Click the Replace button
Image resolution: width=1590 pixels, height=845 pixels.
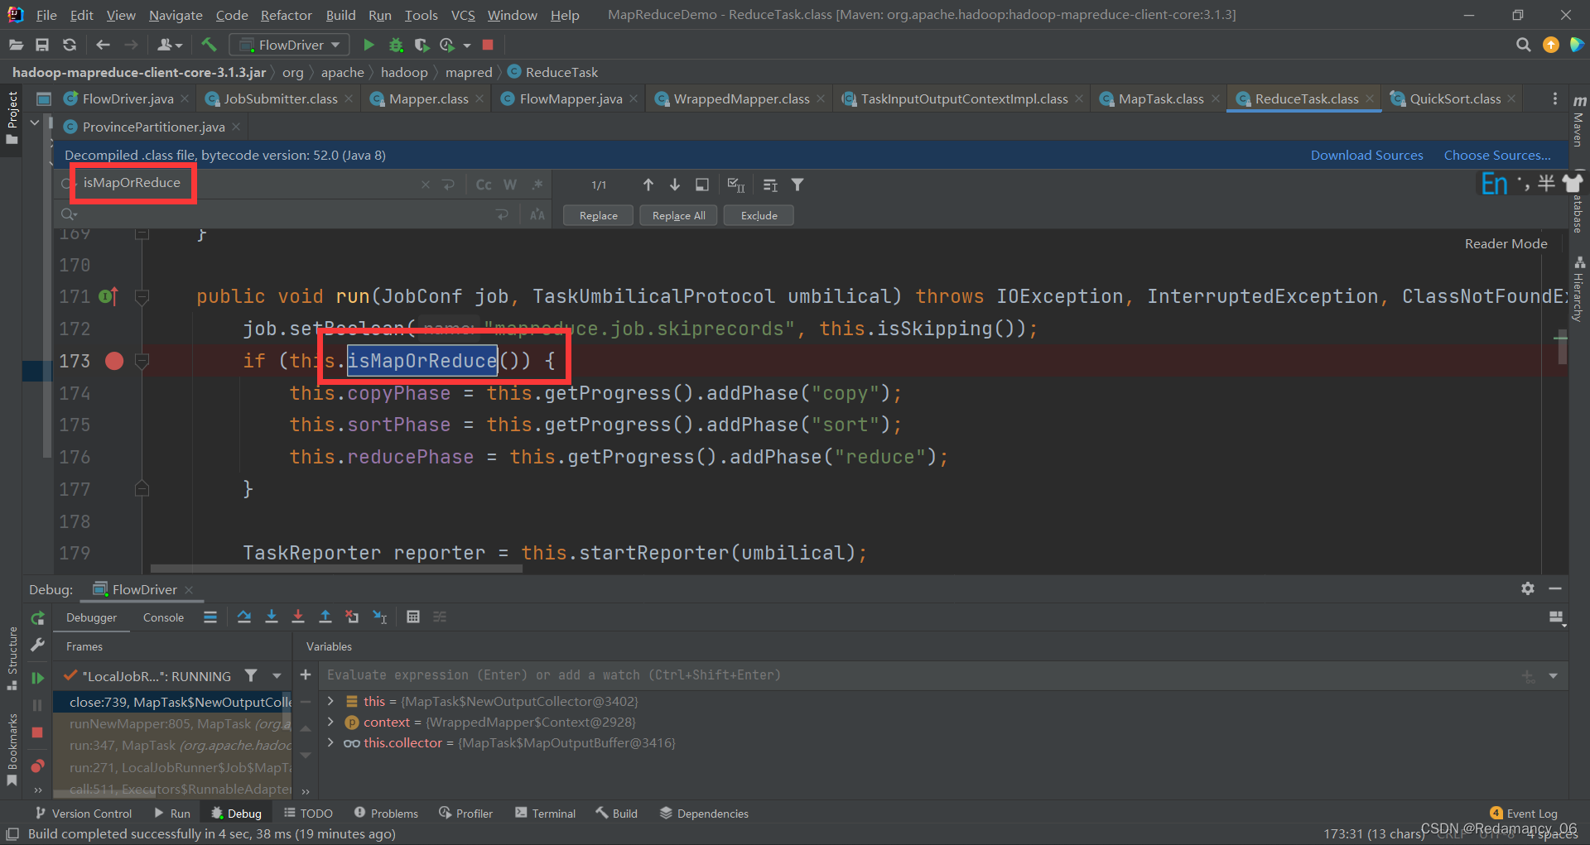[598, 215]
